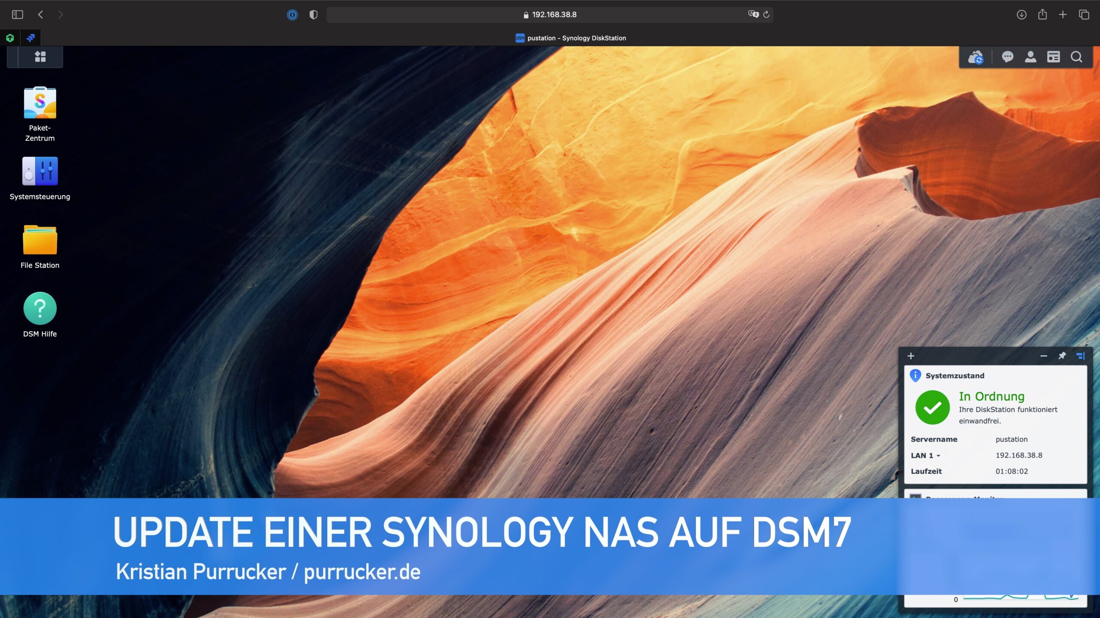Click the 192.168.38.8 address field
Image resolution: width=1100 pixels, height=618 pixels.
coord(550,15)
